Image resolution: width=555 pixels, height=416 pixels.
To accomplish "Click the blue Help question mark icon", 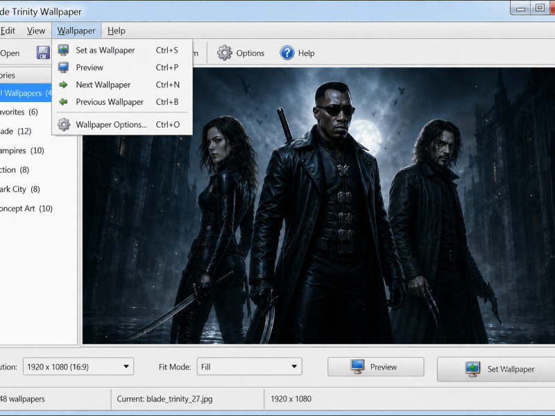I will pos(287,53).
